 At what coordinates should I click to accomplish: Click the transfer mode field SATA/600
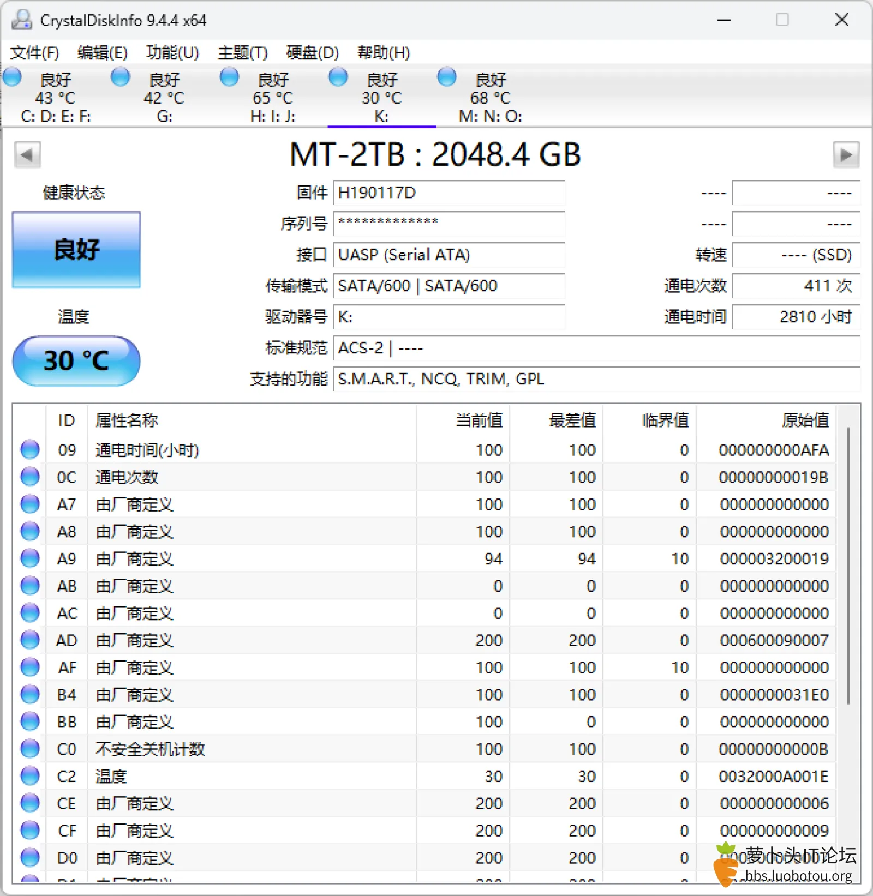point(449,286)
